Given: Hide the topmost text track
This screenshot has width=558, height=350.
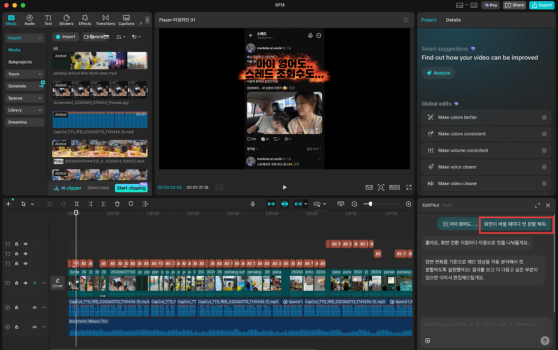Looking at the screenshot, I should [25, 244].
